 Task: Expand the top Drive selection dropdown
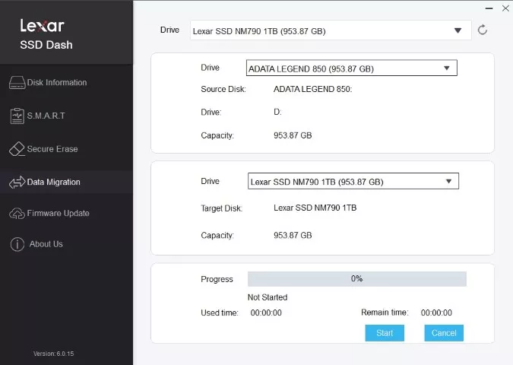458,30
